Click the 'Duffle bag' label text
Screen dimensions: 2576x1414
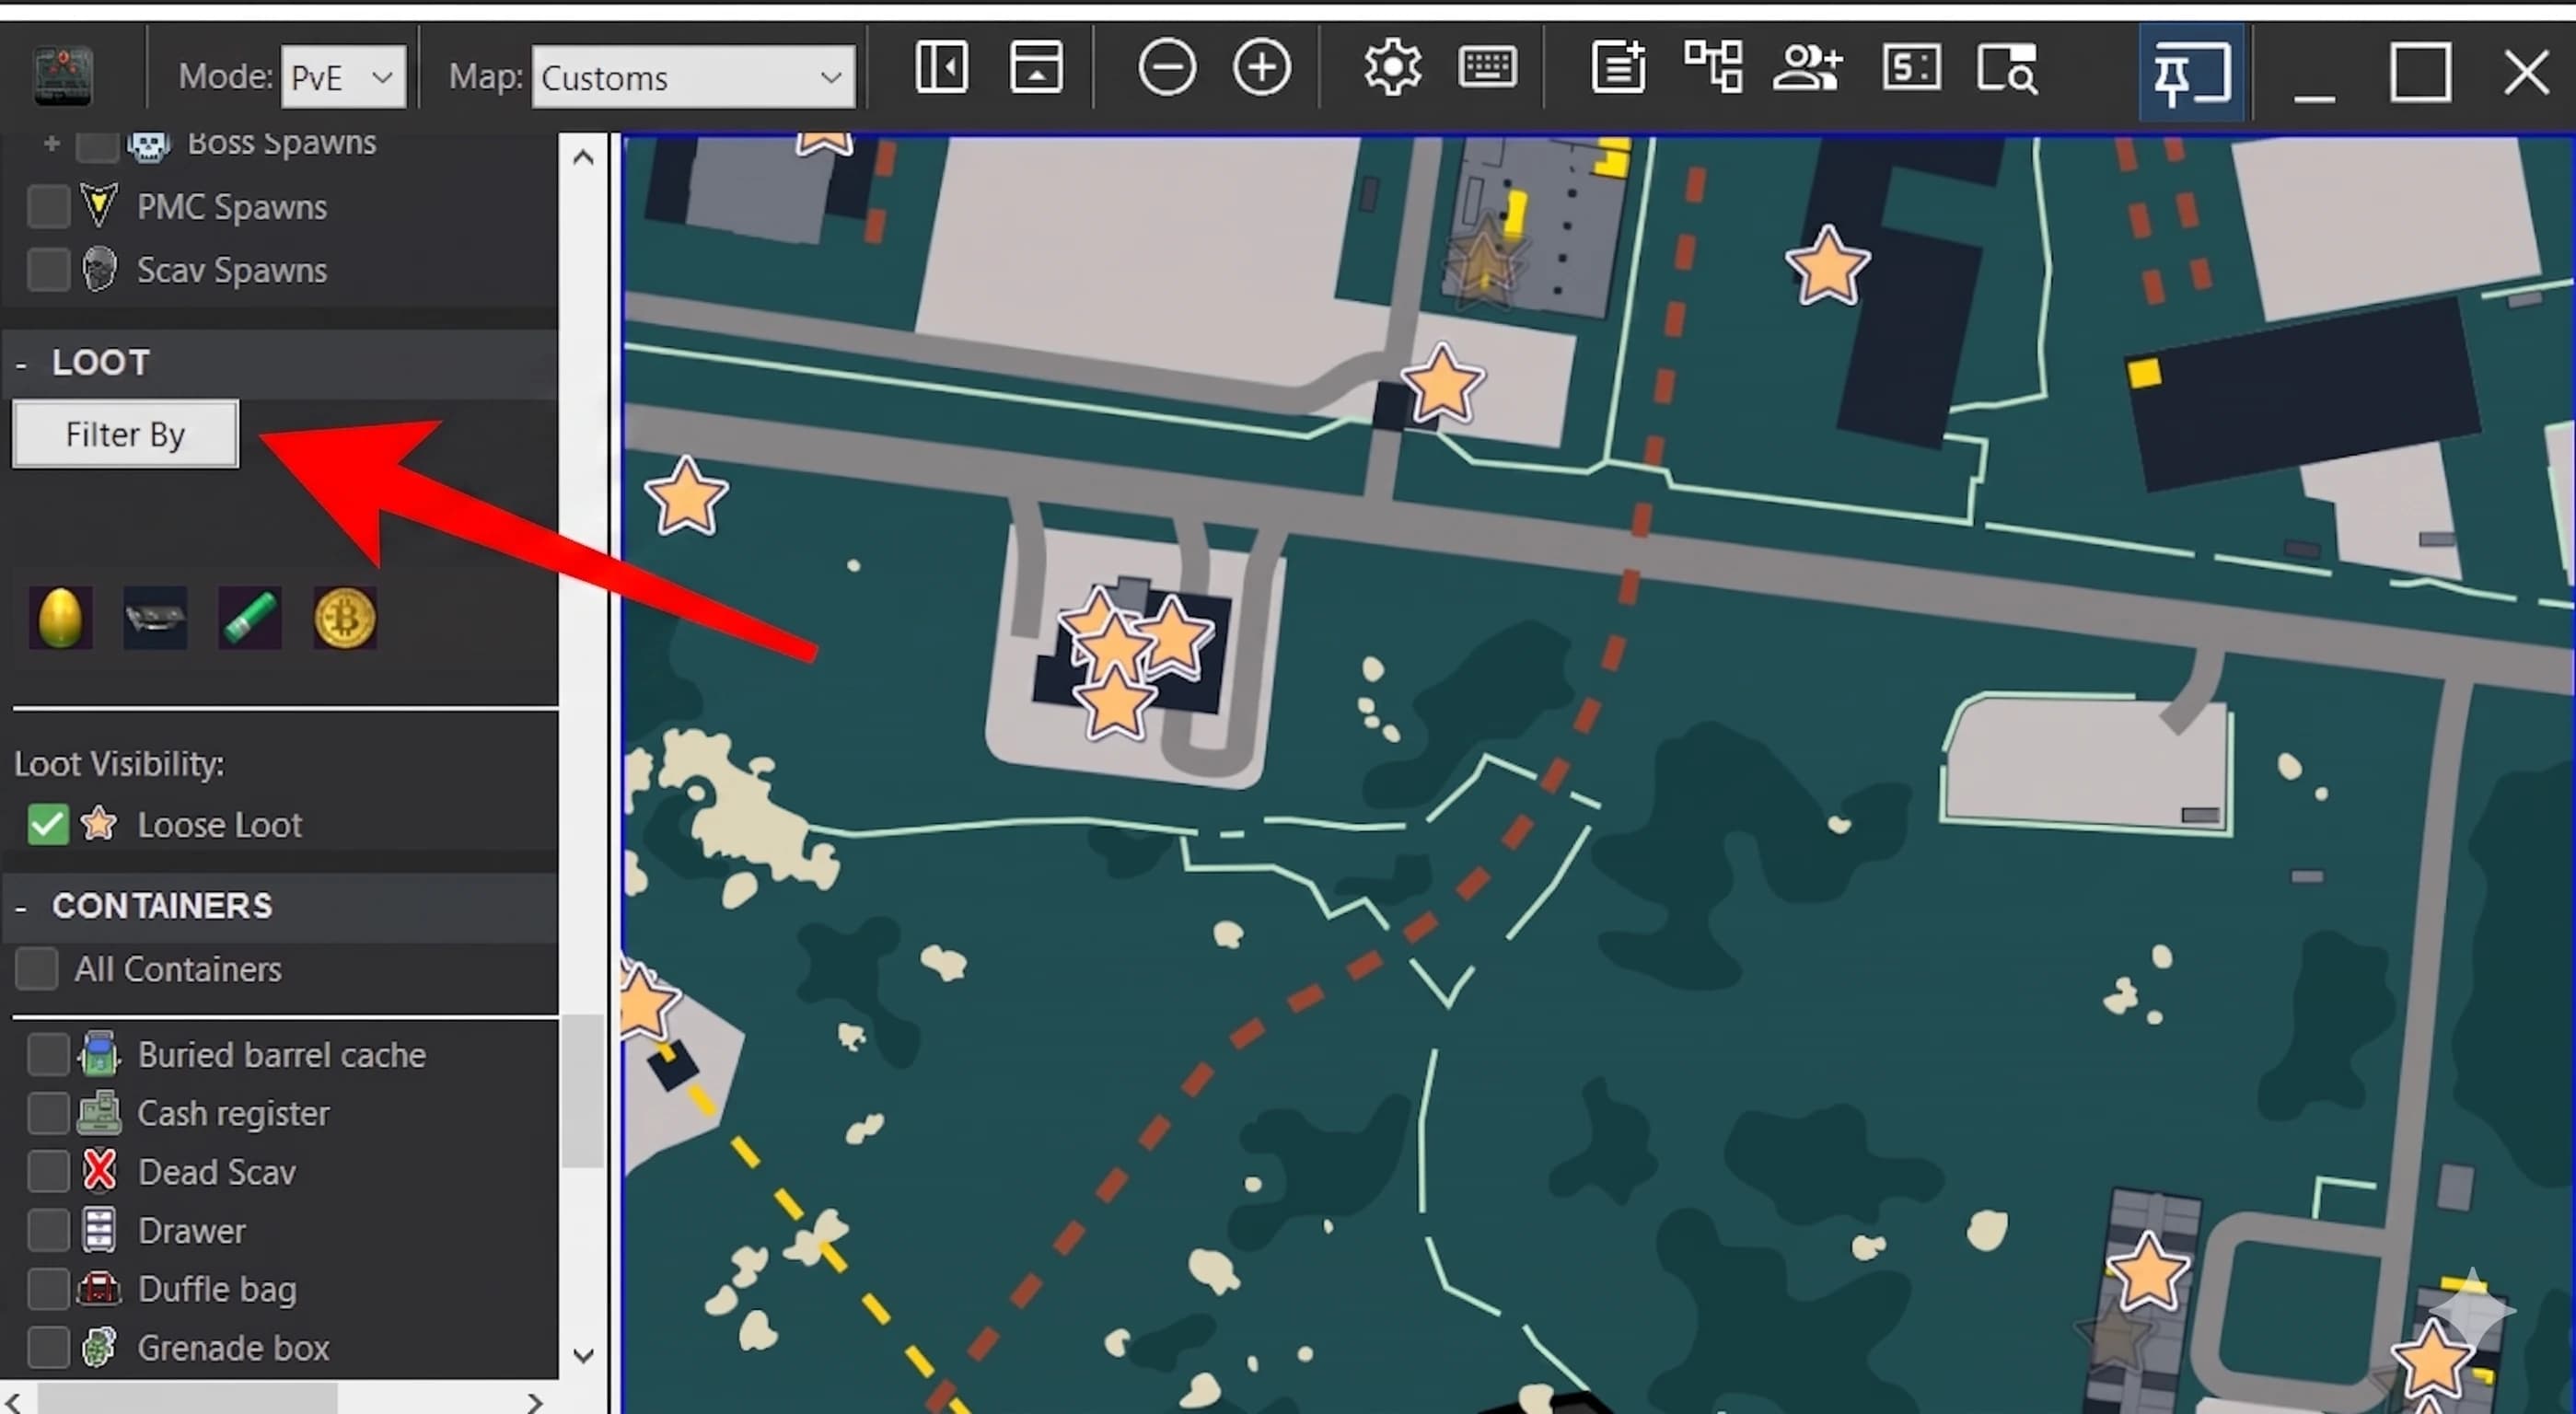coord(218,1290)
